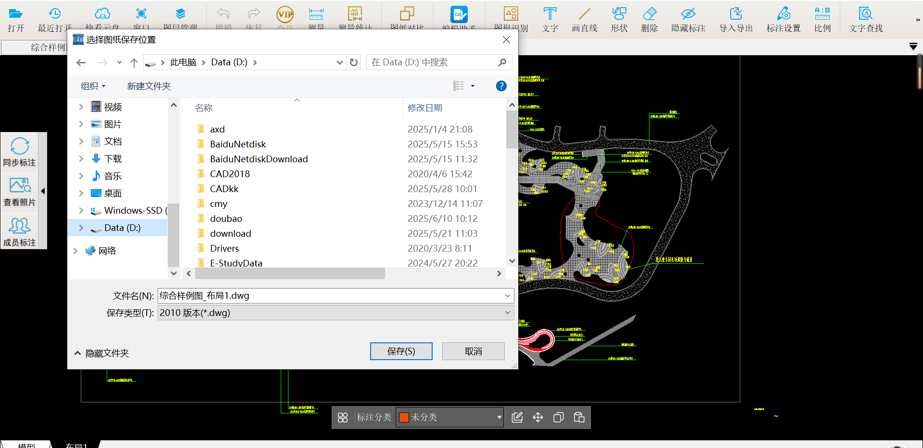Image resolution: width=923 pixels, height=448 pixels.
Task: Sort by the 名称 column header
Action: tap(204, 108)
